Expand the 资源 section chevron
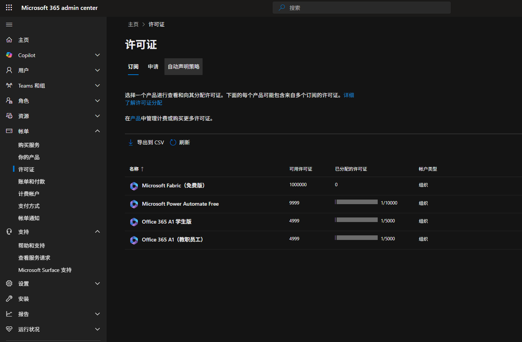The width and height of the screenshot is (522, 342). point(97,116)
